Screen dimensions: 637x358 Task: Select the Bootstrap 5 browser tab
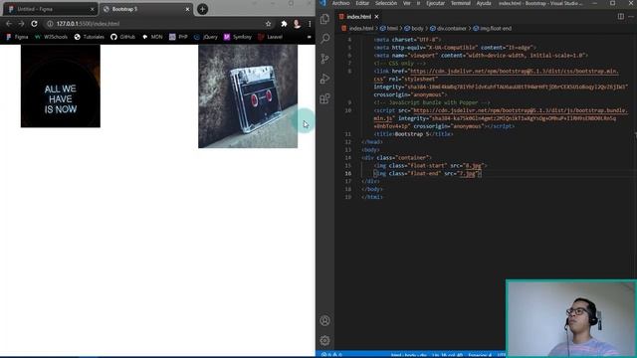[146, 9]
